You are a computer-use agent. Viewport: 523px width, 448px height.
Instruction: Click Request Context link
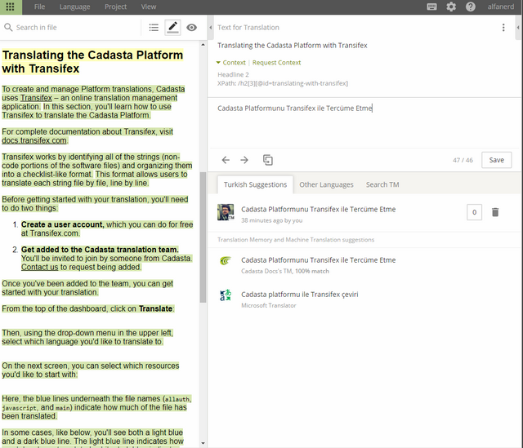pos(276,63)
